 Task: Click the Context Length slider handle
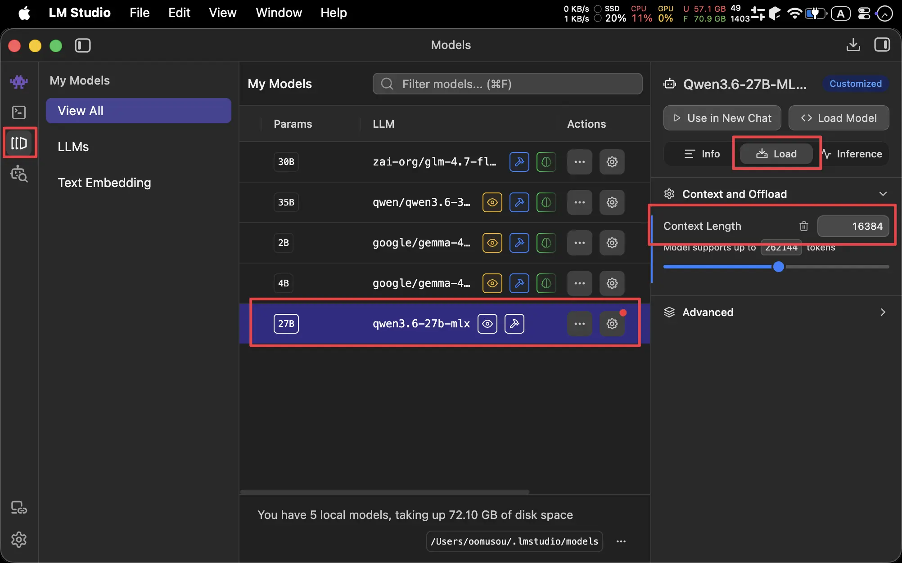click(x=778, y=267)
